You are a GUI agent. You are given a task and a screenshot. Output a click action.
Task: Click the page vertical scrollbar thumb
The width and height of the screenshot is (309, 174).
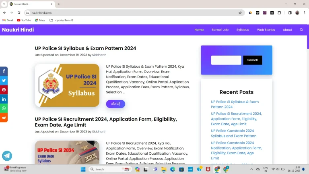coord(308,37)
